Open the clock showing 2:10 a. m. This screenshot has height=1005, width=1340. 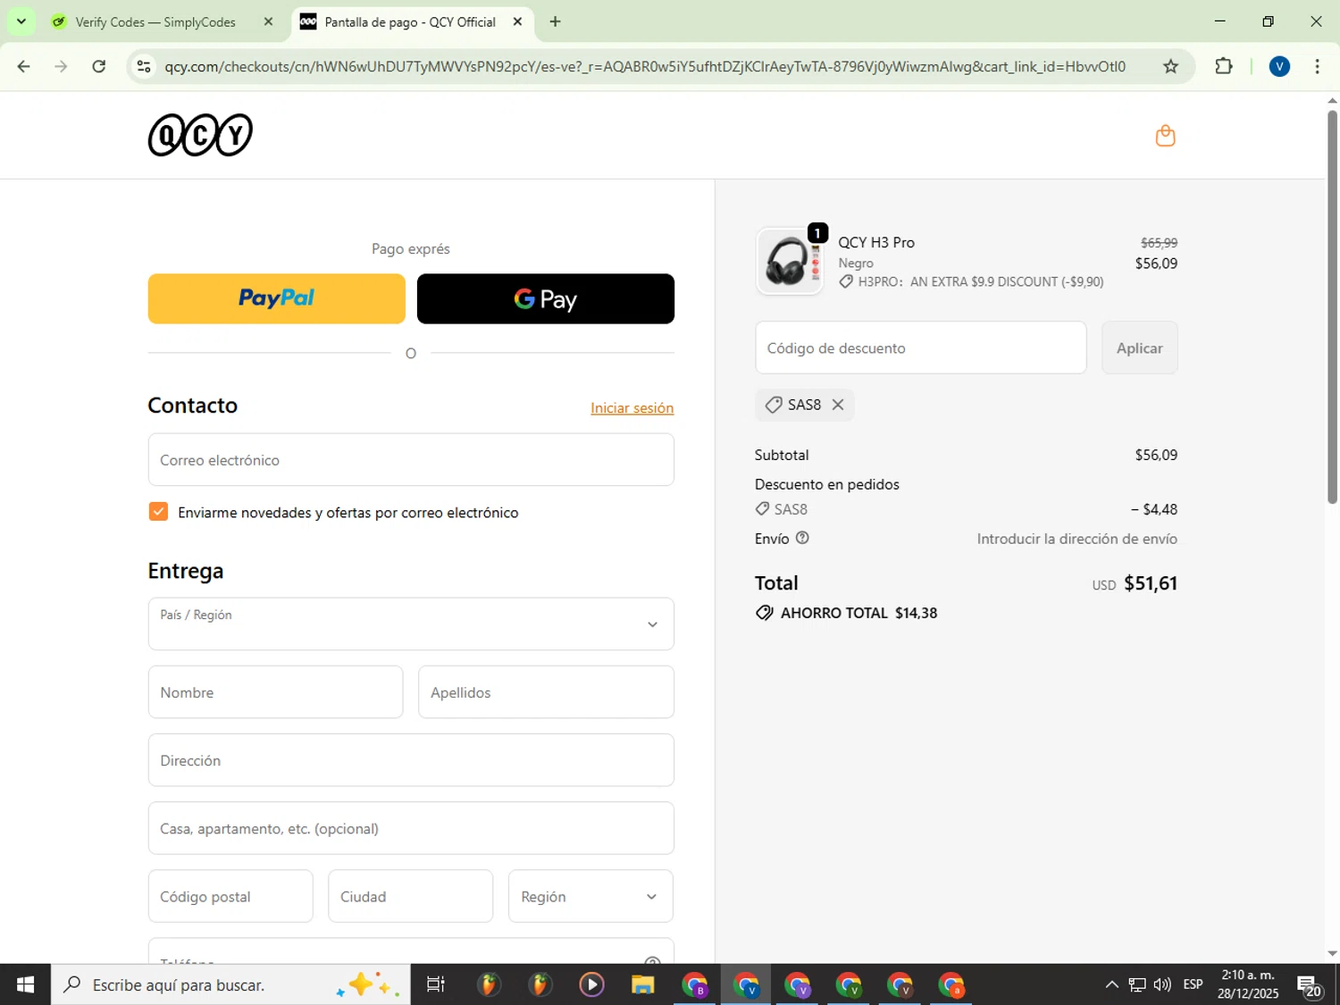click(x=1248, y=984)
